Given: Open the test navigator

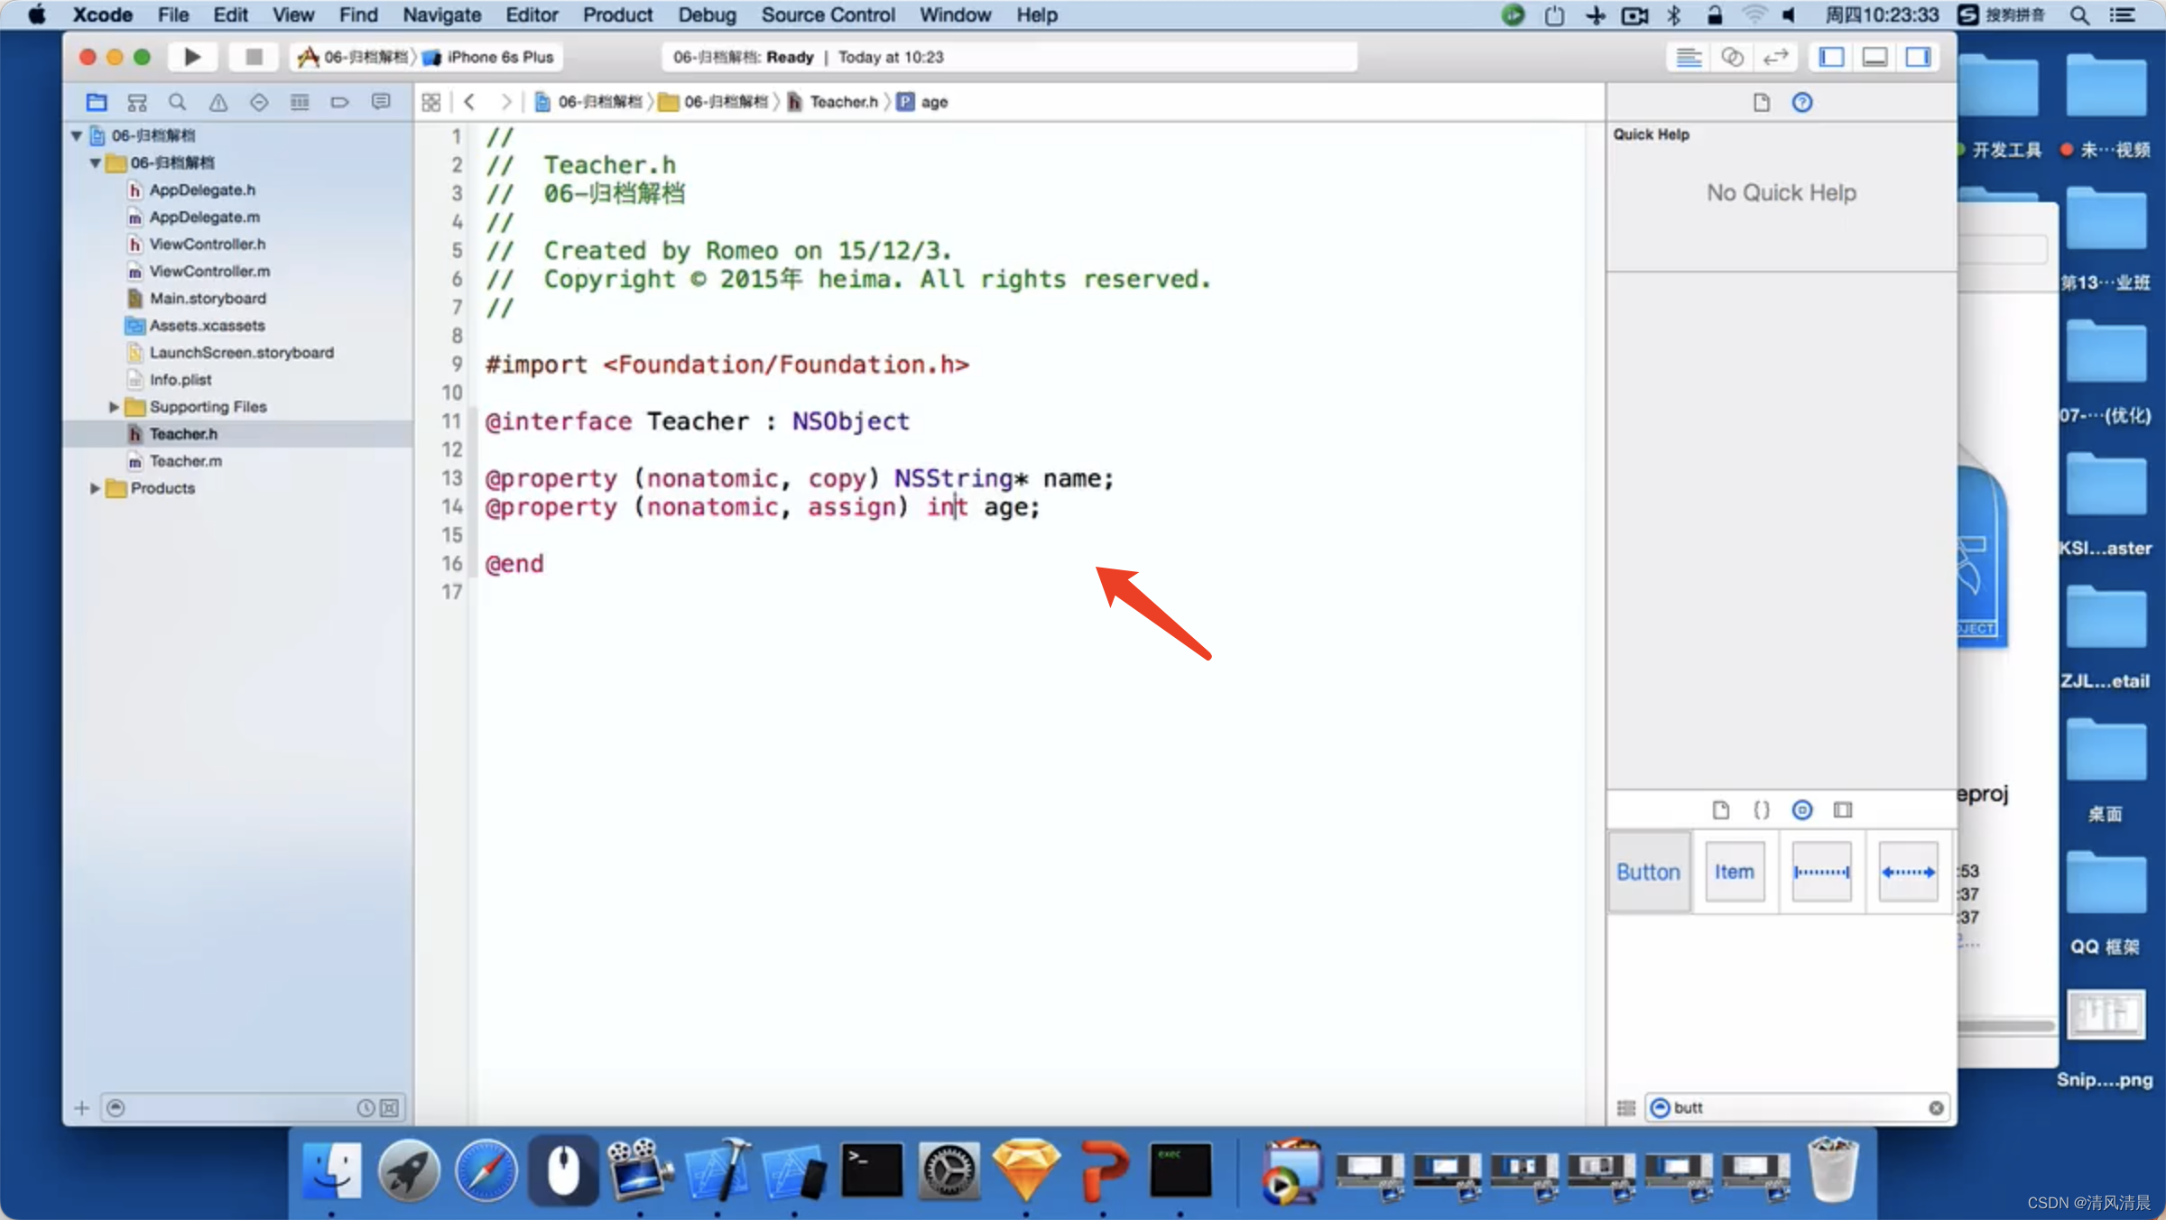Looking at the screenshot, I should coord(259,102).
